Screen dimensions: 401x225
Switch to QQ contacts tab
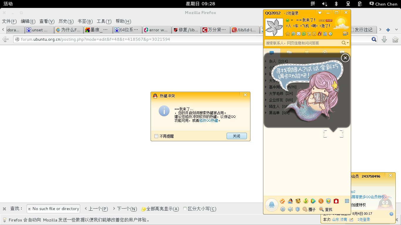272,53
